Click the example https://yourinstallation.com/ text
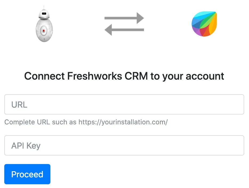Image resolution: width=249 pixels, height=188 pixels. (x=123, y=122)
